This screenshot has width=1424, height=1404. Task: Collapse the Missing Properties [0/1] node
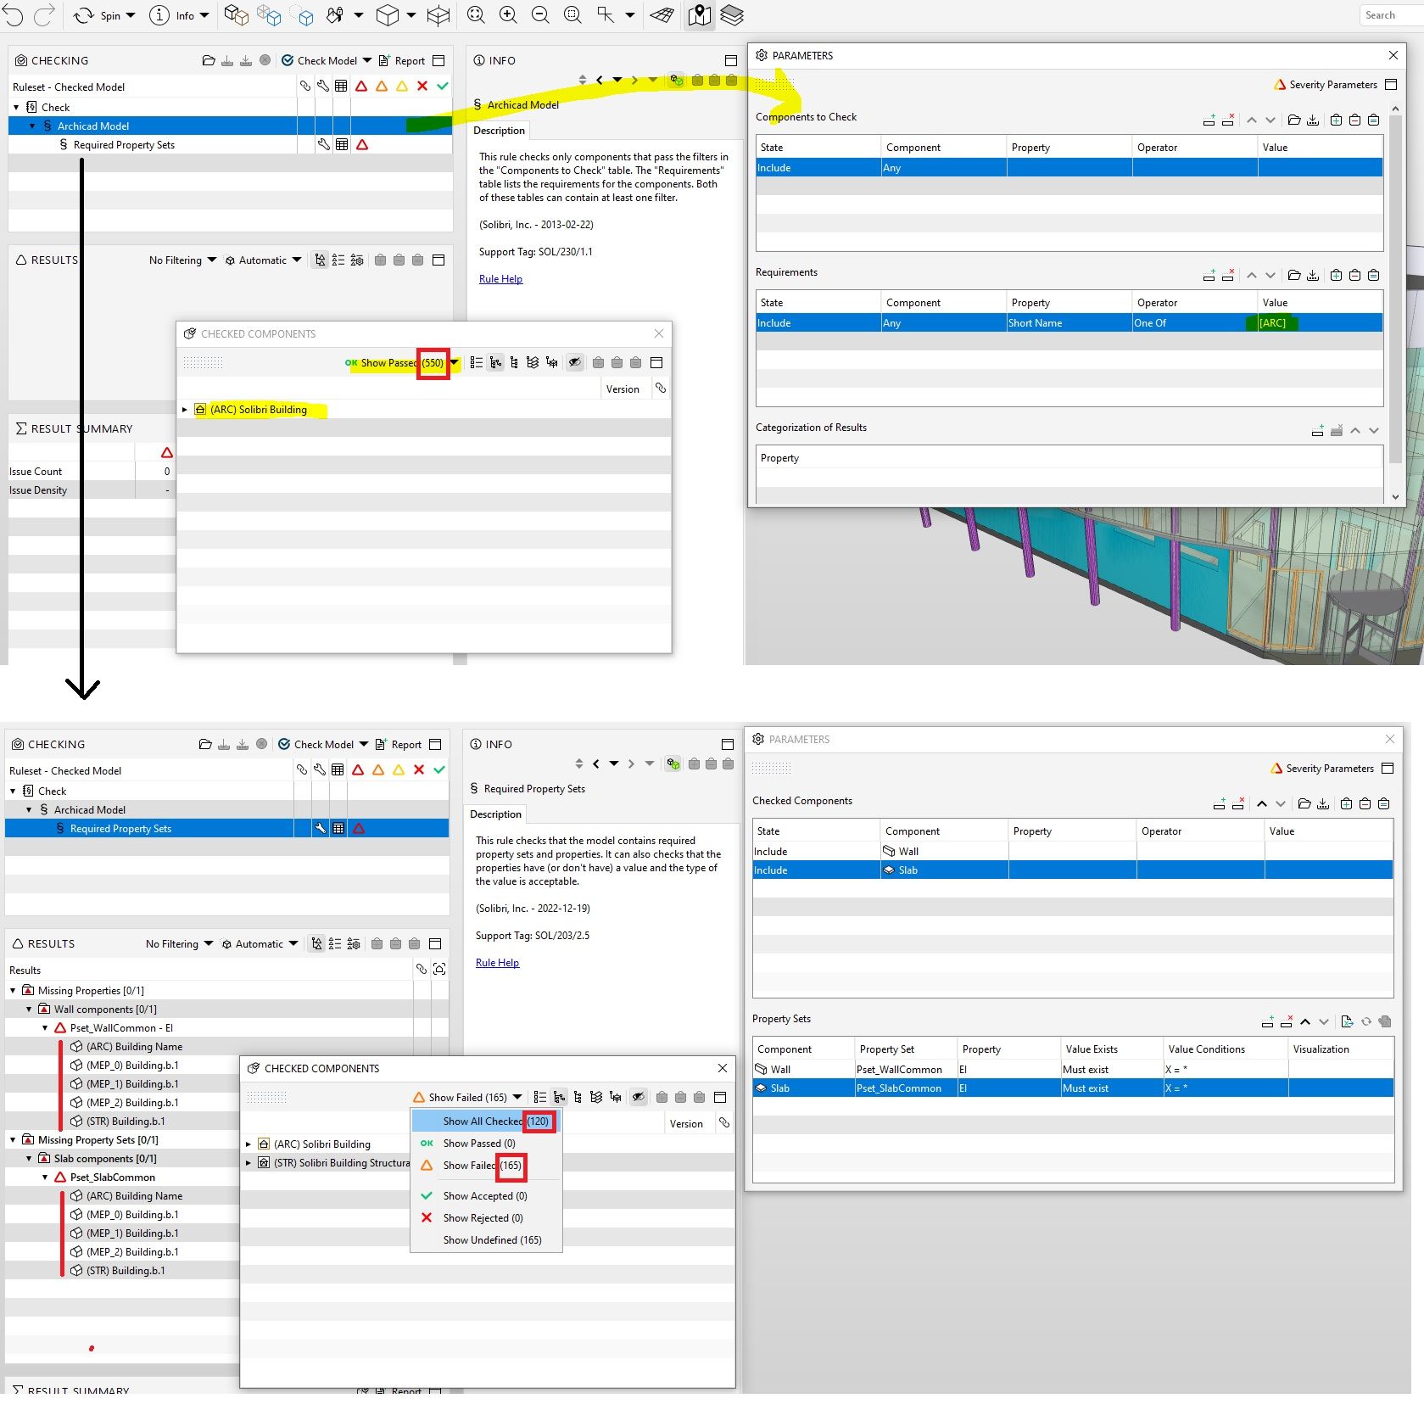[13, 991]
